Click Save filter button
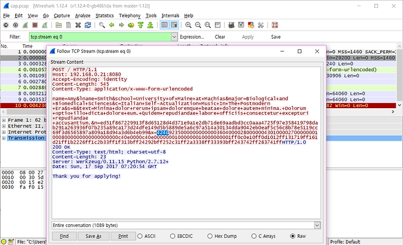403x245 pixels. pyautogui.click(x=276, y=37)
